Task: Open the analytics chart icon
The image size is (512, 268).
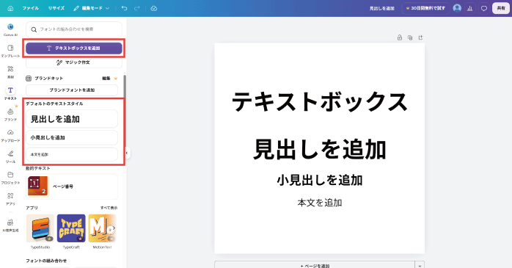Action: pyautogui.click(x=470, y=8)
